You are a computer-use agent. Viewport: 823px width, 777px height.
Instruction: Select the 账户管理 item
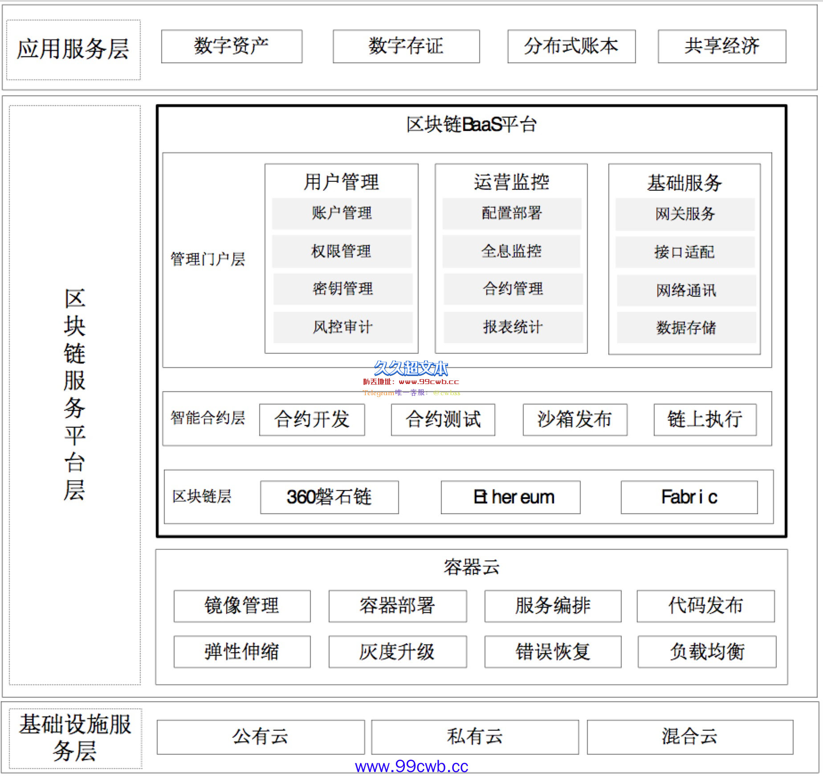point(342,213)
